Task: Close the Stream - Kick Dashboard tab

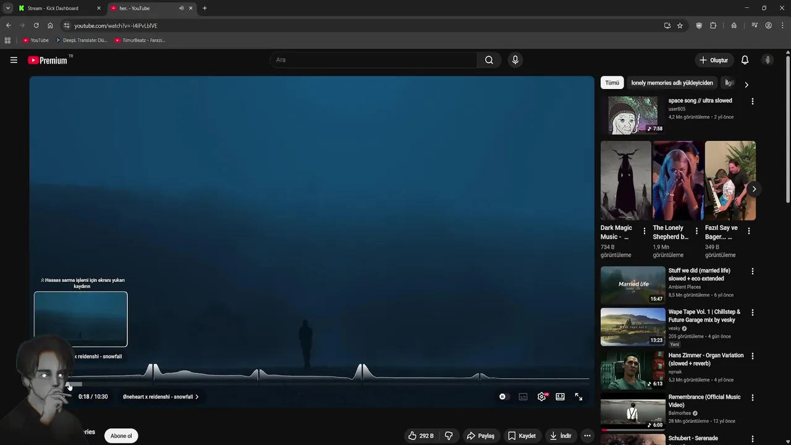Action: click(98, 8)
